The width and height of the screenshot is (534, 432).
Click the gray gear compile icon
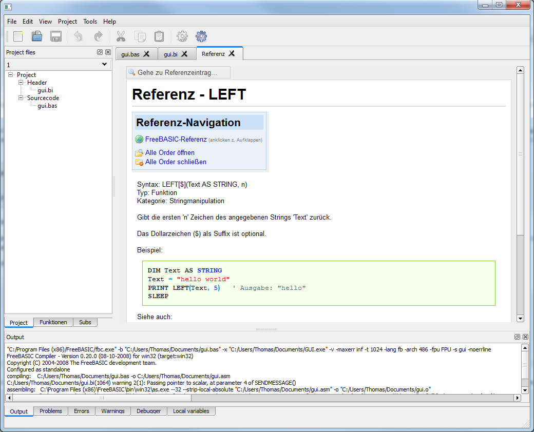click(x=182, y=36)
